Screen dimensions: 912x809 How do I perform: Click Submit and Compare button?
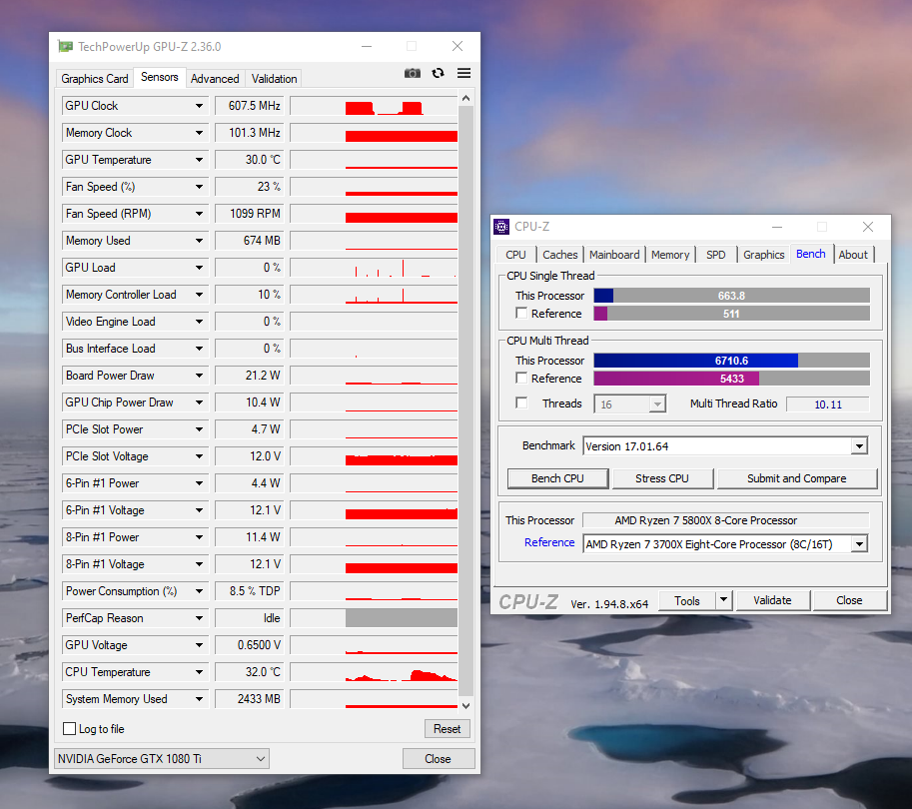coord(796,478)
